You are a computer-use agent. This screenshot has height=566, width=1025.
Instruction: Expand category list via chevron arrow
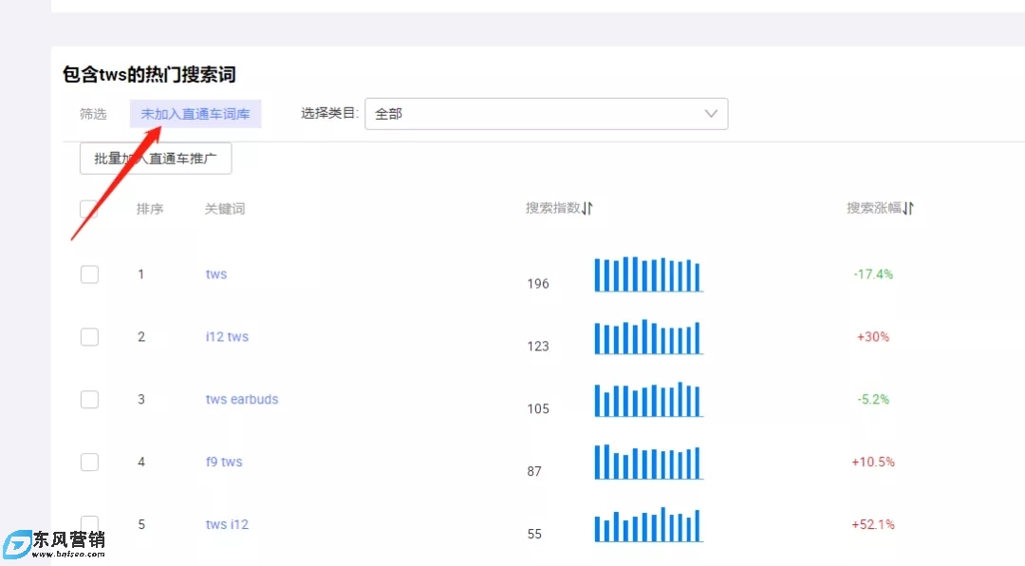(711, 114)
